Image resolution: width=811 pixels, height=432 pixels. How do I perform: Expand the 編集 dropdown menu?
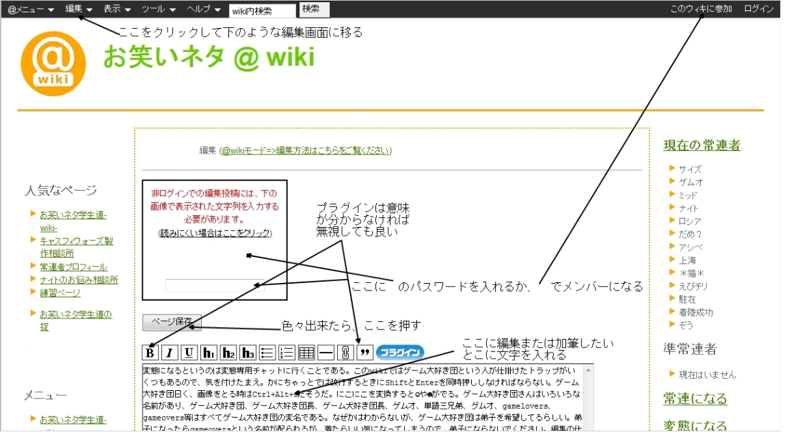click(79, 10)
